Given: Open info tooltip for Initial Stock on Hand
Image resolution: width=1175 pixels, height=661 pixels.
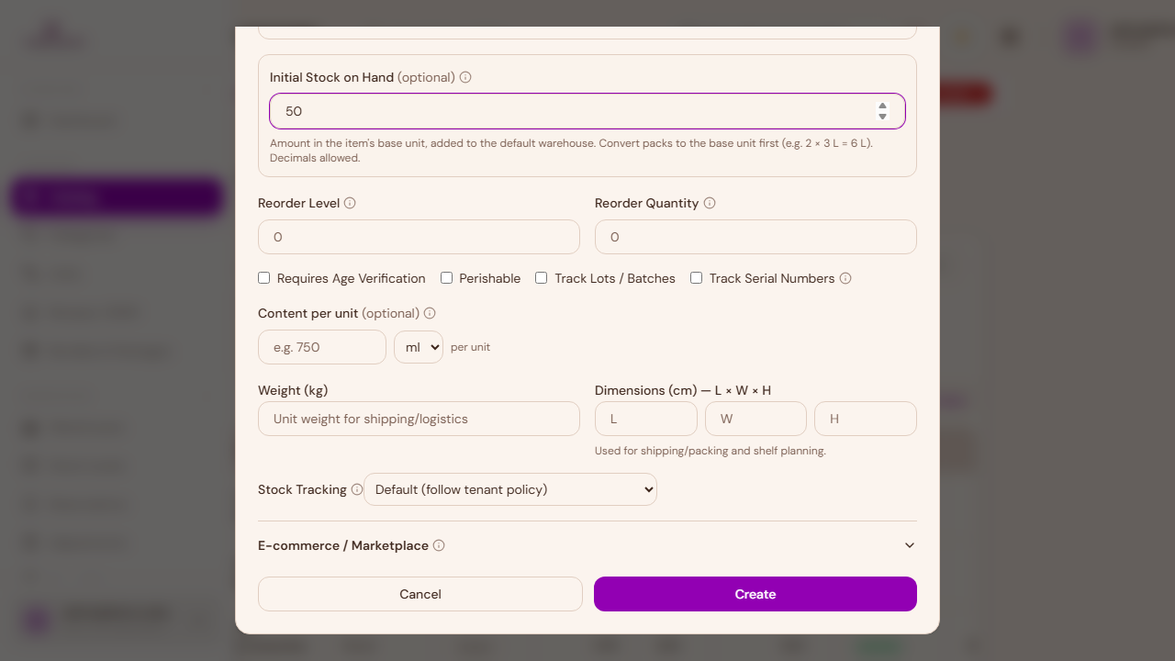Looking at the screenshot, I should 465,77.
